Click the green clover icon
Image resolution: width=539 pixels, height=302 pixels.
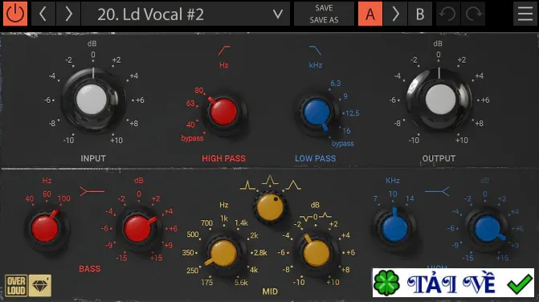pos(386,283)
